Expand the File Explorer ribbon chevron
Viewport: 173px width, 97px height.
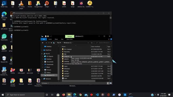coord(109,39)
